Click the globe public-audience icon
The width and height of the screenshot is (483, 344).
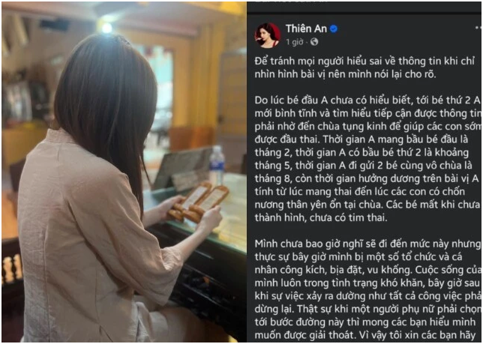click(314, 42)
